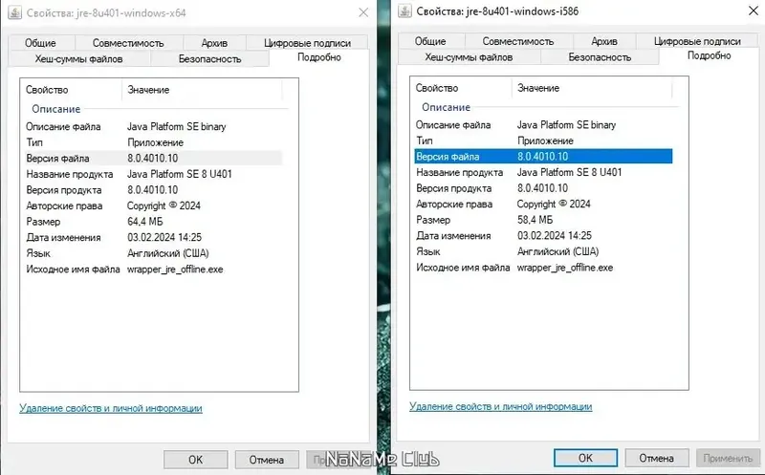Select Язык row in i586 window
The image size is (765, 475).
coord(543,251)
